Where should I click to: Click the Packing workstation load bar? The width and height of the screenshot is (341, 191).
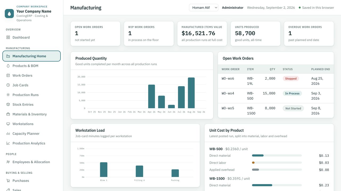point(175,173)
